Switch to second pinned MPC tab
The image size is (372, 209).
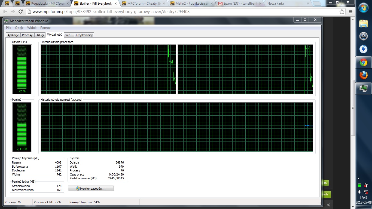point(17,4)
